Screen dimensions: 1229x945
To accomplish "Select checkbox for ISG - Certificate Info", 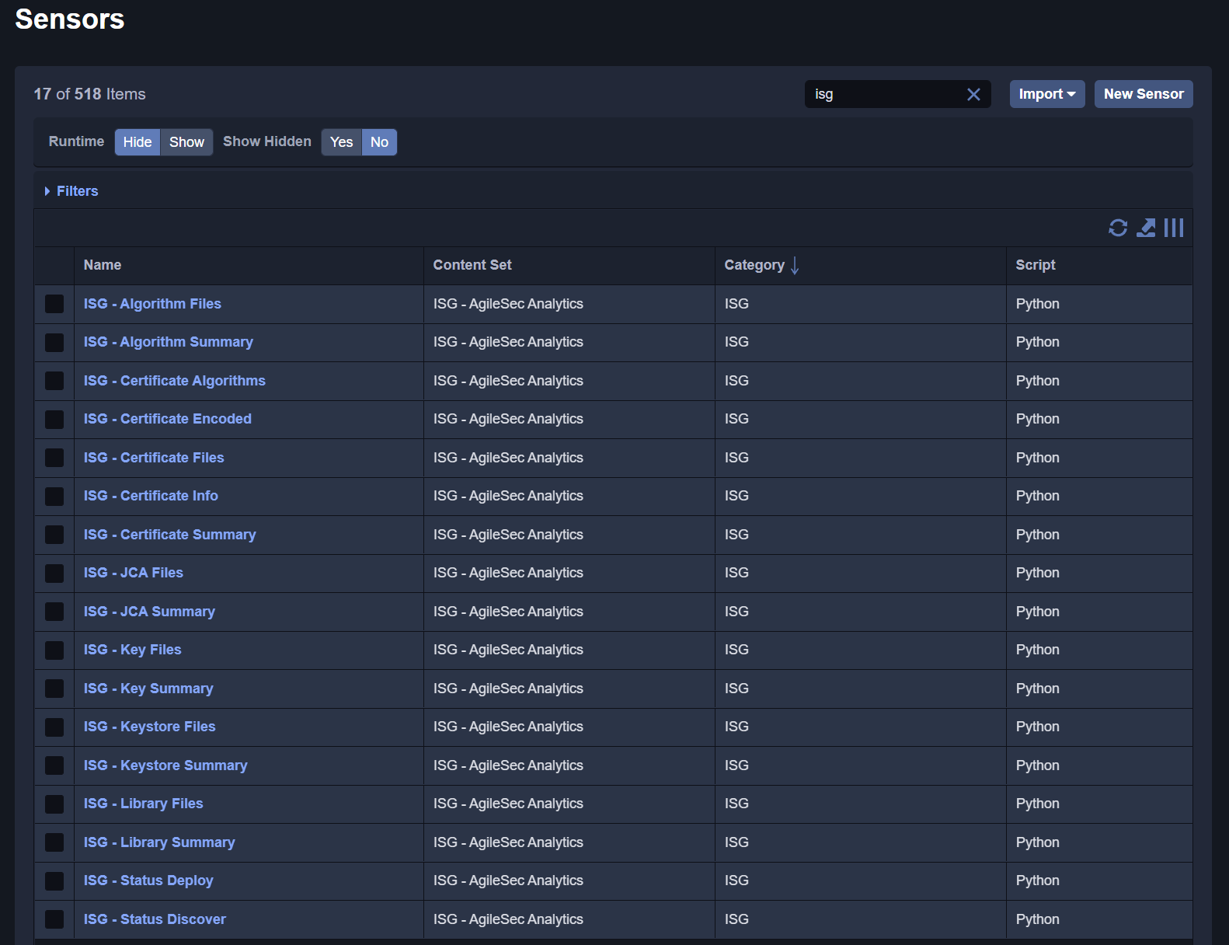I will [54, 497].
